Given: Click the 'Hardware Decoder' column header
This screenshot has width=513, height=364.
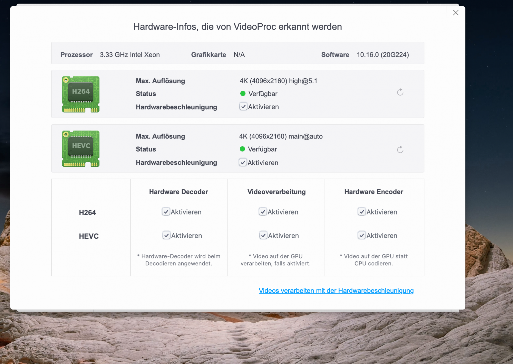Looking at the screenshot, I should tap(179, 192).
